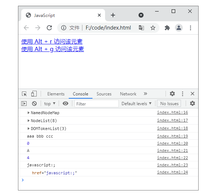222x193 pixels.
Task: Toggle the device toolbar icon
Action: [34, 94]
